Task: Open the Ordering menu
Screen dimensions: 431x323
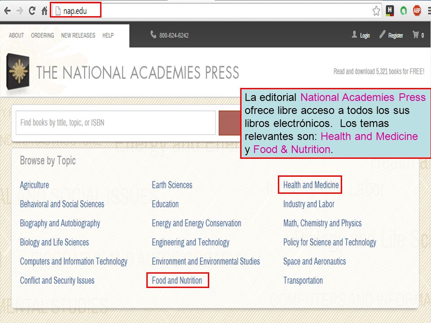Action: (x=42, y=35)
